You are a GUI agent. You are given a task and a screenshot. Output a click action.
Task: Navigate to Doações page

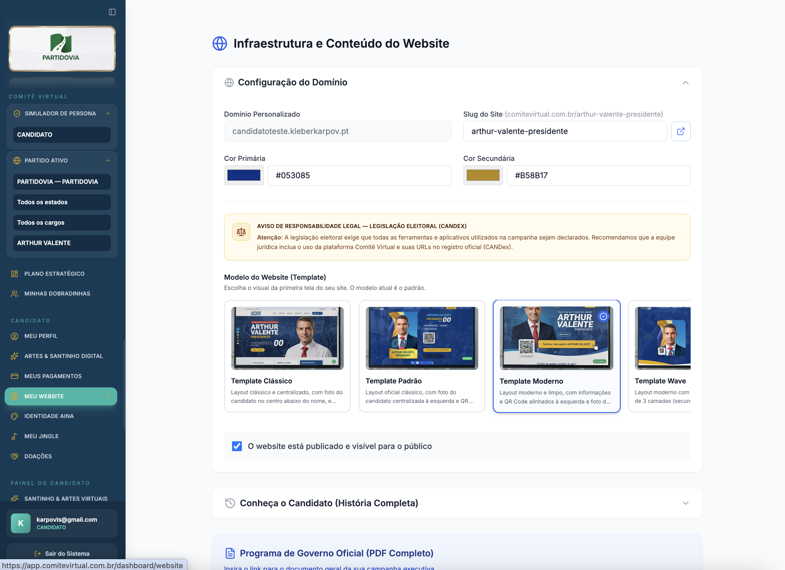tap(61, 456)
